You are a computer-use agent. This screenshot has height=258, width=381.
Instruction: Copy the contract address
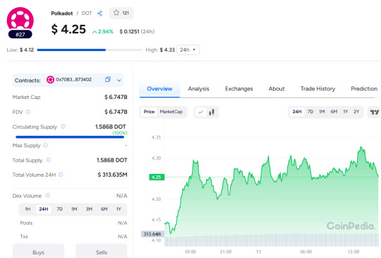[x=108, y=79]
